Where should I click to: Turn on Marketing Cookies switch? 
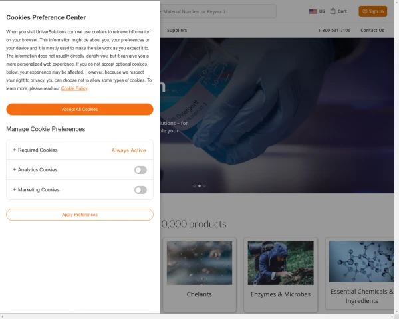tap(140, 190)
